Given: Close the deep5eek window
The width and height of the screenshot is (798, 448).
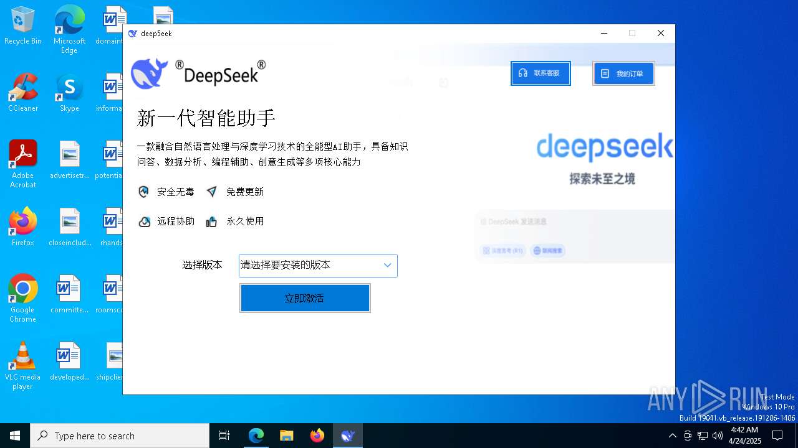Looking at the screenshot, I should (661, 34).
